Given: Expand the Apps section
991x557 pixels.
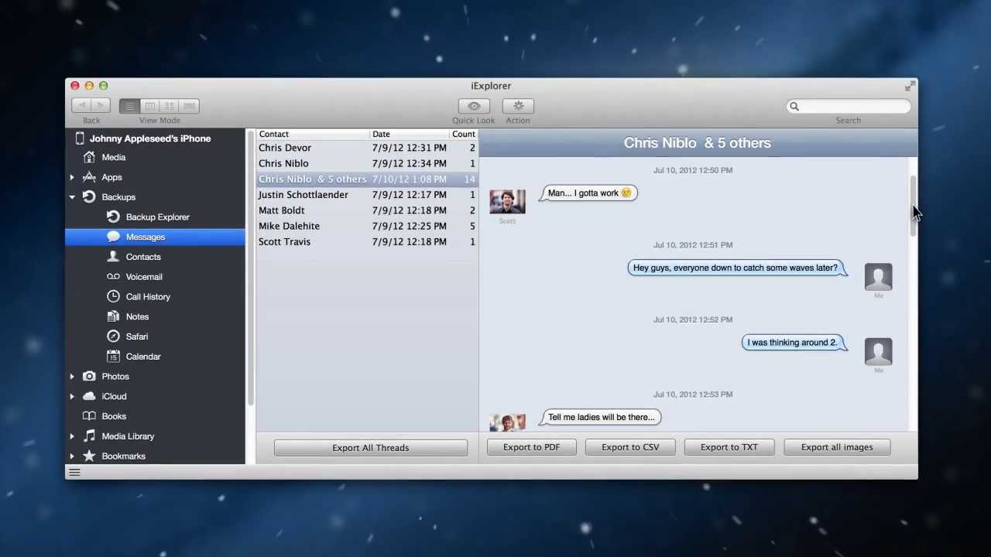Looking at the screenshot, I should (x=72, y=177).
